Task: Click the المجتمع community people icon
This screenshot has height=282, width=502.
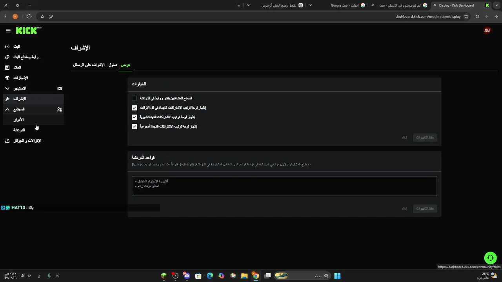Action: click(60, 109)
